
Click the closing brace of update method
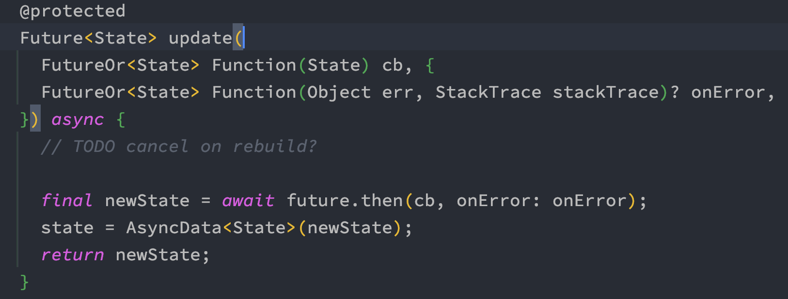click(25, 282)
